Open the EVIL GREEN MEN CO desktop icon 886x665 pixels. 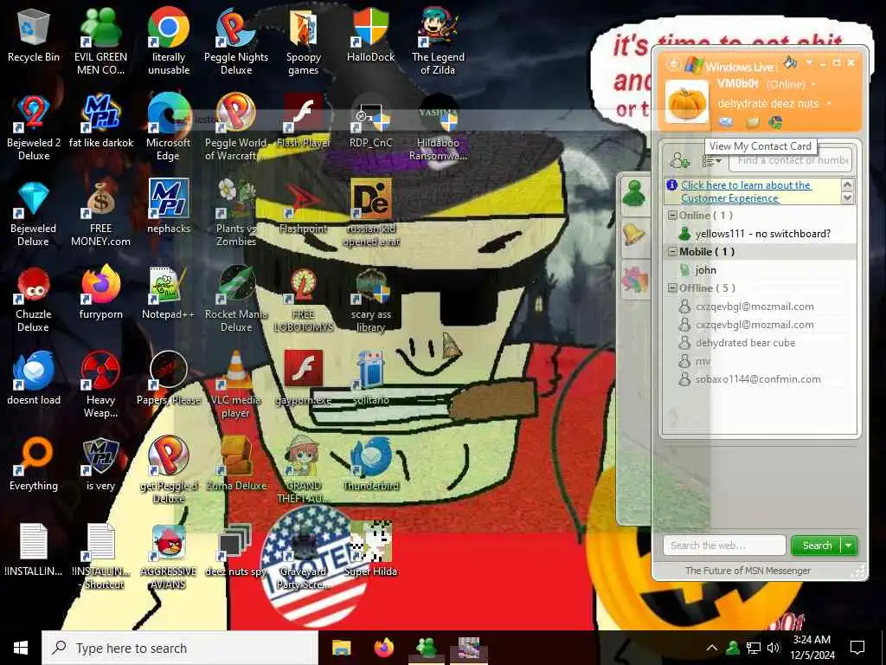tap(100, 41)
